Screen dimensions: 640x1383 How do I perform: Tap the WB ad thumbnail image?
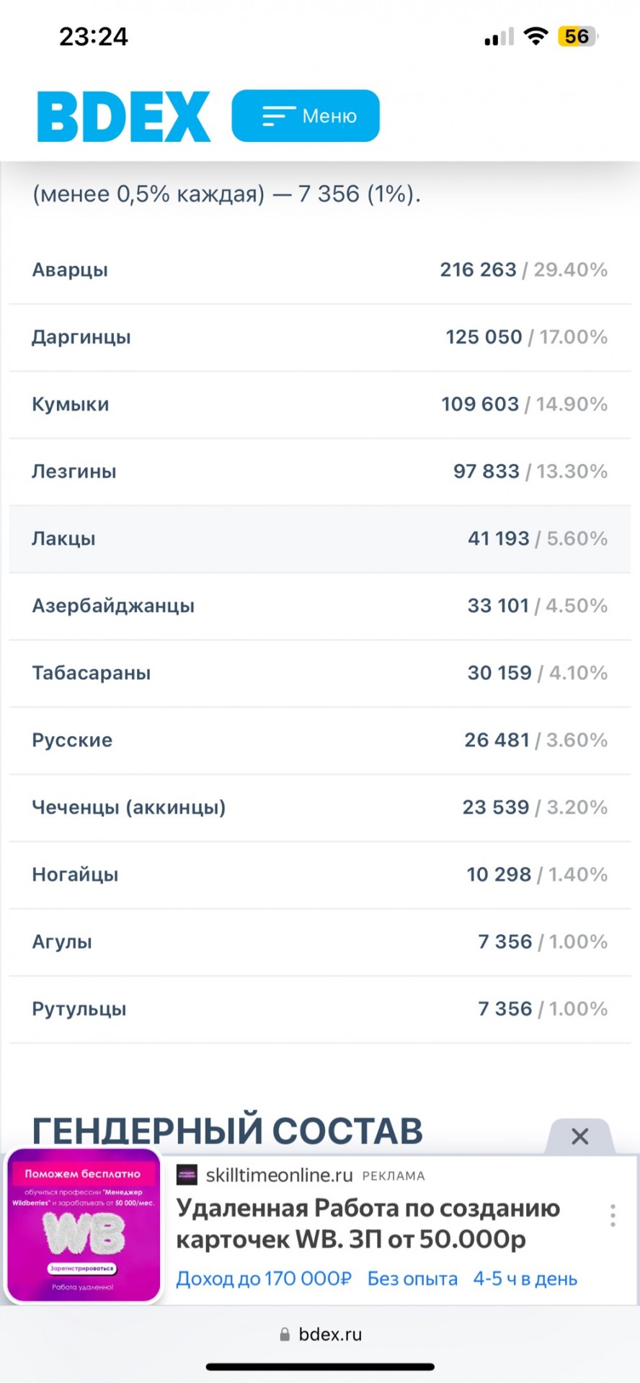point(84,1226)
